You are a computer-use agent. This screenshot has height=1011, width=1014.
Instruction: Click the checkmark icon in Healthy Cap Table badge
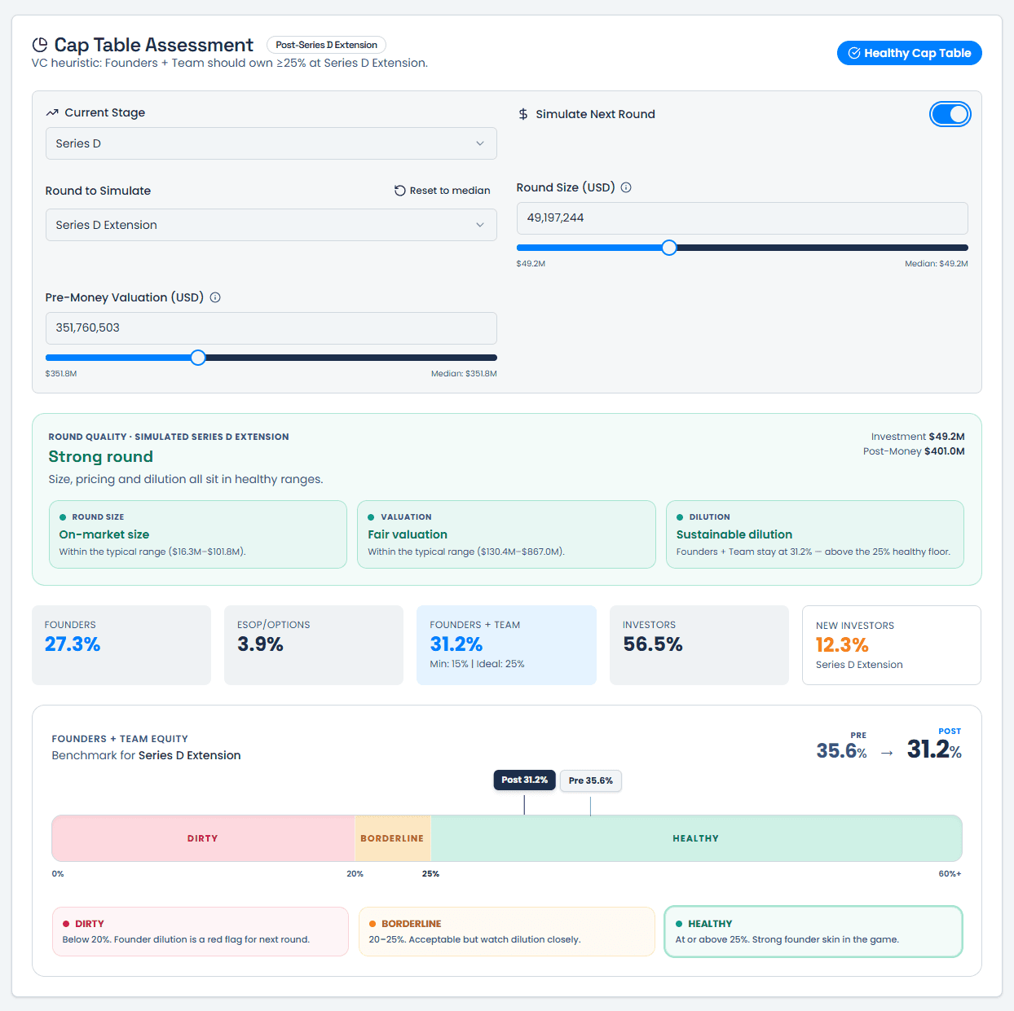click(854, 53)
